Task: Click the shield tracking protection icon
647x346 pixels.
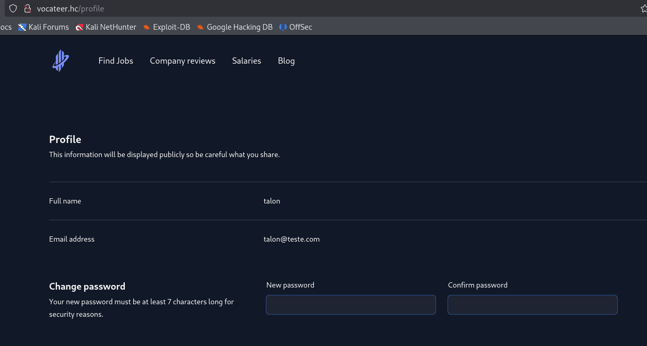Action: (x=13, y=8)
